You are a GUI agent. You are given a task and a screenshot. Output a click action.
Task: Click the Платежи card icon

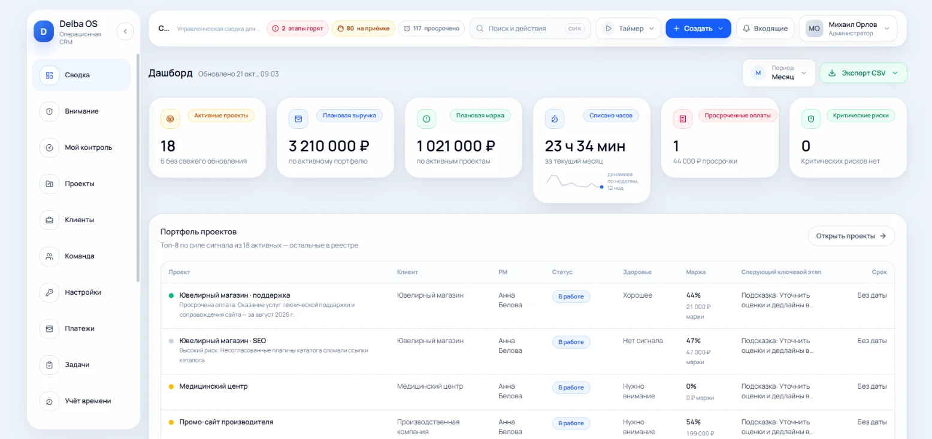pos(49,328)
